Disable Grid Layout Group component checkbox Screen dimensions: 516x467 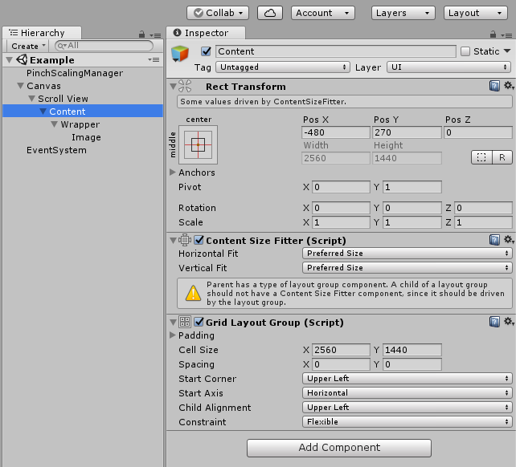[x=199, y=322]
